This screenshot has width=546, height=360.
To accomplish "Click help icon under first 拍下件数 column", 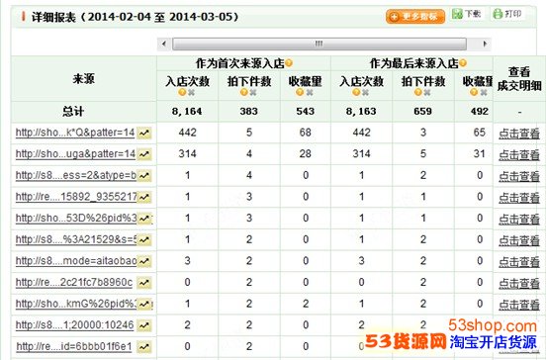I will click(244, 92).
